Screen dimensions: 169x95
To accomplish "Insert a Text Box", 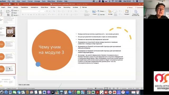I will [101, 15].
